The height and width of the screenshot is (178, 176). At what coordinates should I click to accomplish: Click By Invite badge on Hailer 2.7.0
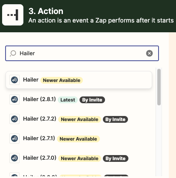(116, 158)
